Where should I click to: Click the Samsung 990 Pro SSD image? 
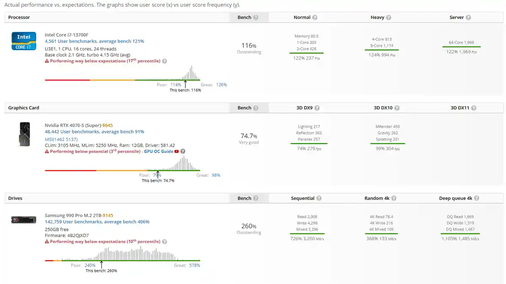coord(24,220)
